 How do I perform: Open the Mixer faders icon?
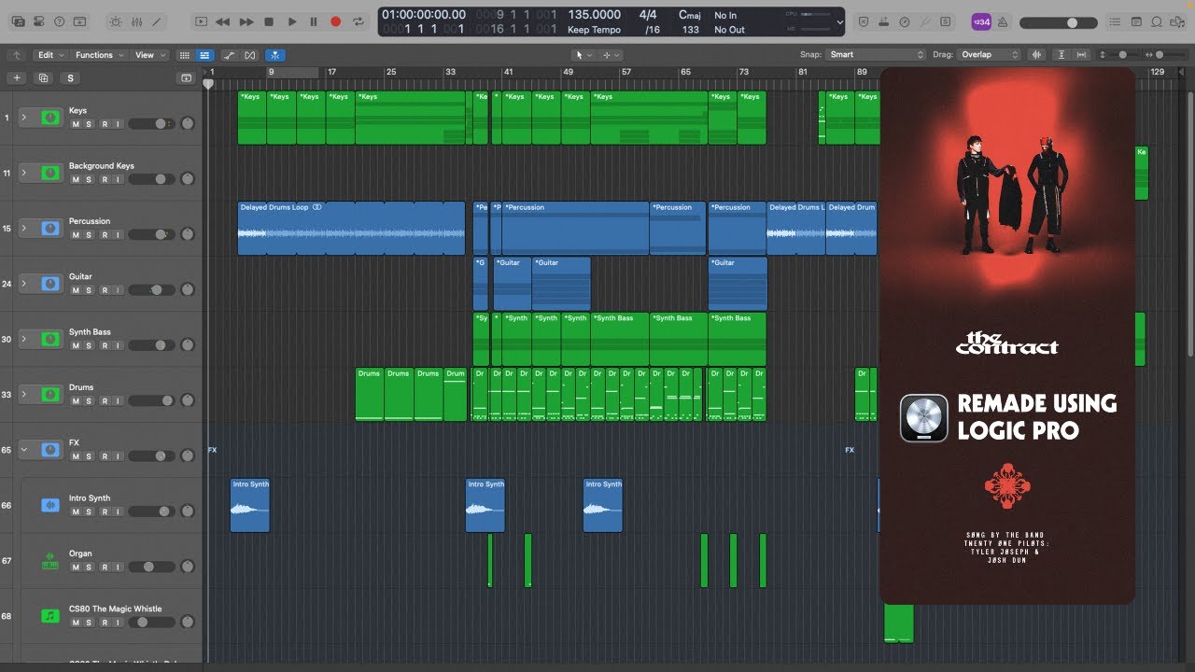[137, 21]
